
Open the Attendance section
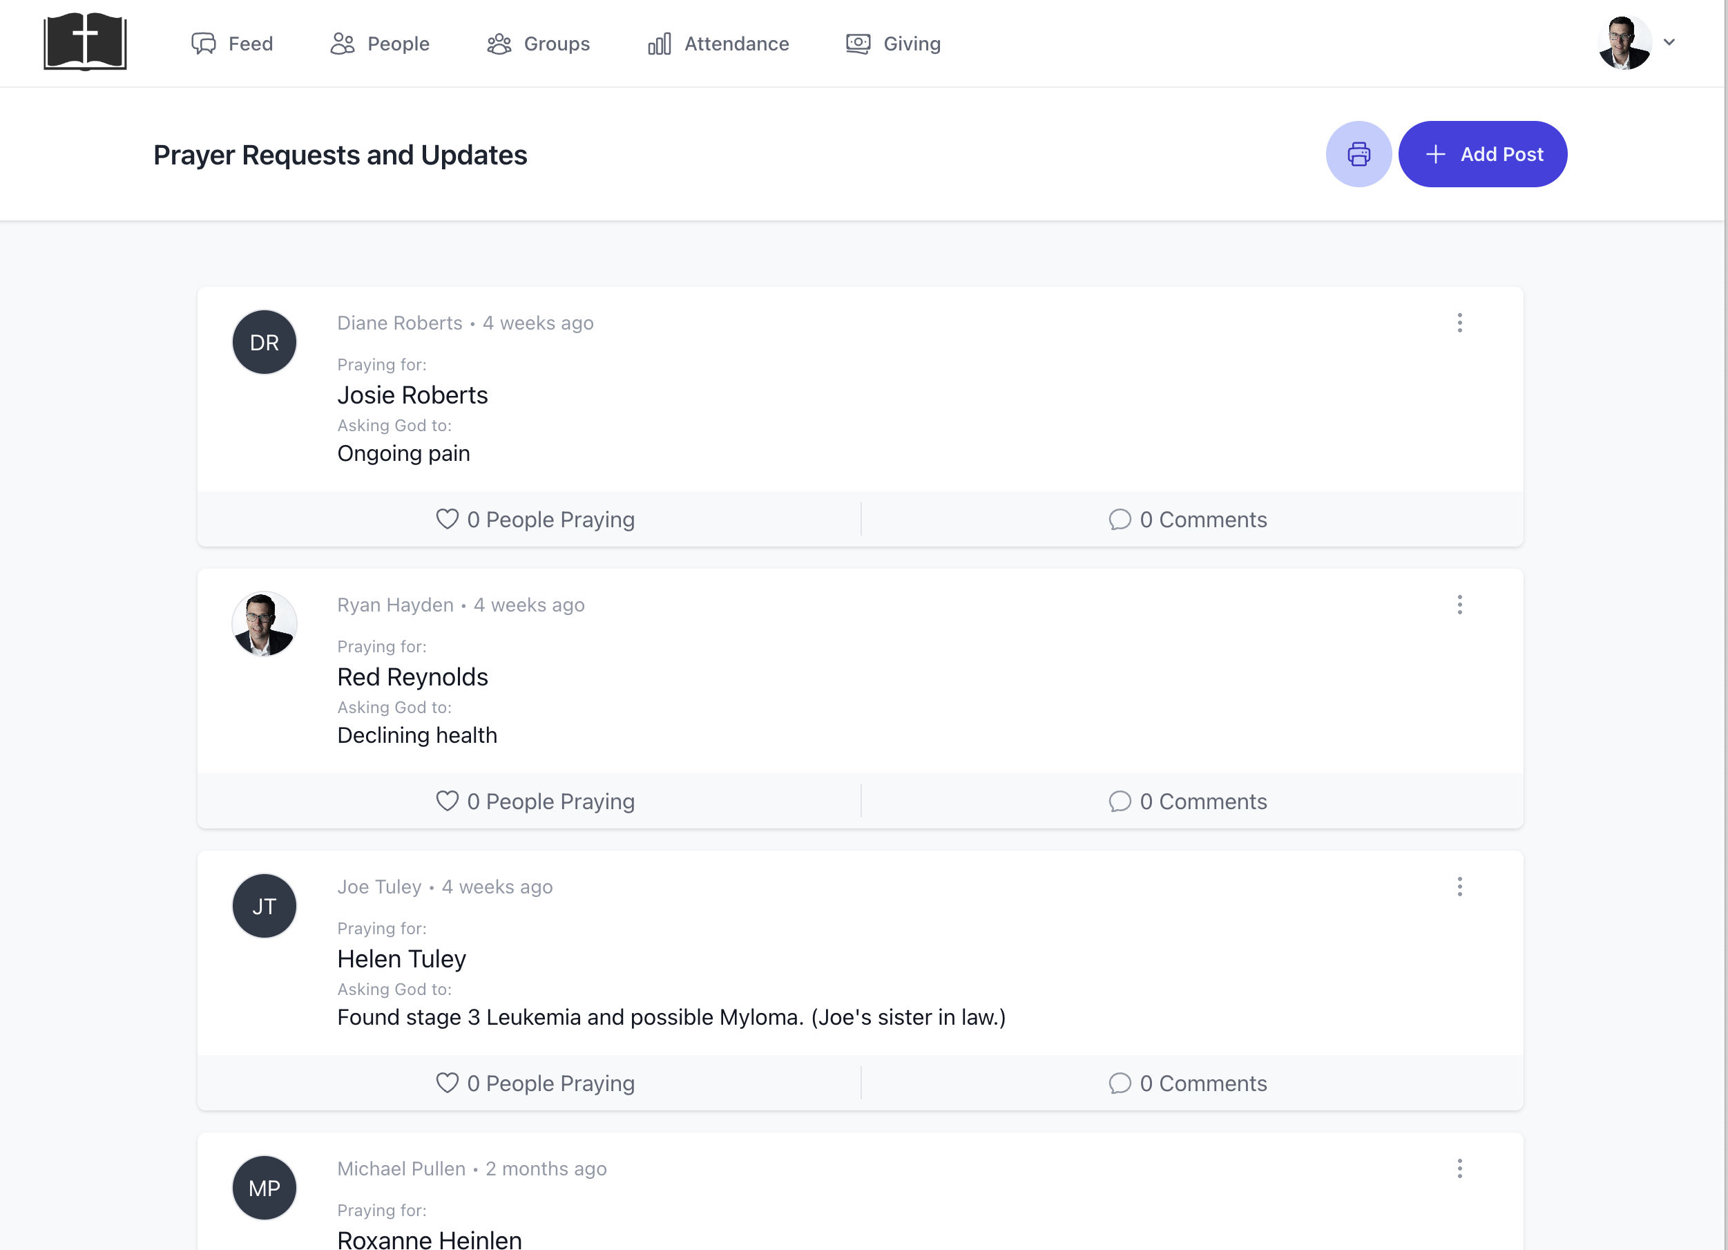coord(718,43)
